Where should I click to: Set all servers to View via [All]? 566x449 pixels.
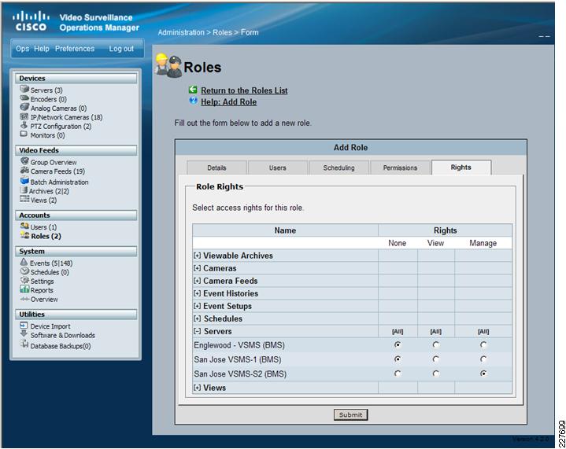point(436,331)
